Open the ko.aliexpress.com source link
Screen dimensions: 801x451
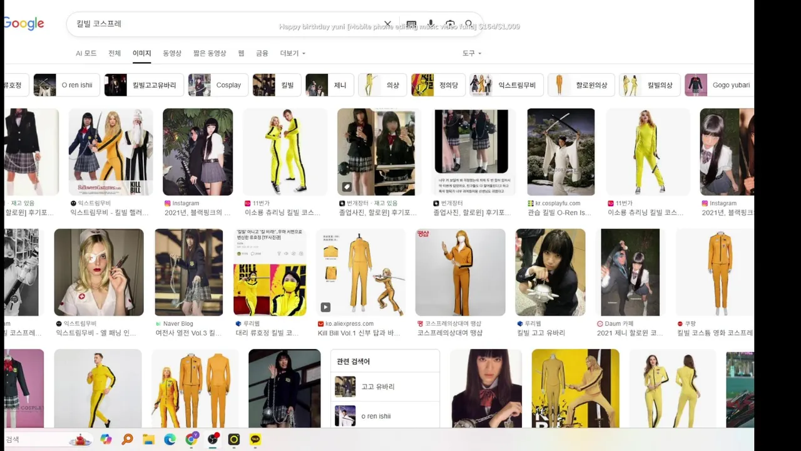[349, 324]
